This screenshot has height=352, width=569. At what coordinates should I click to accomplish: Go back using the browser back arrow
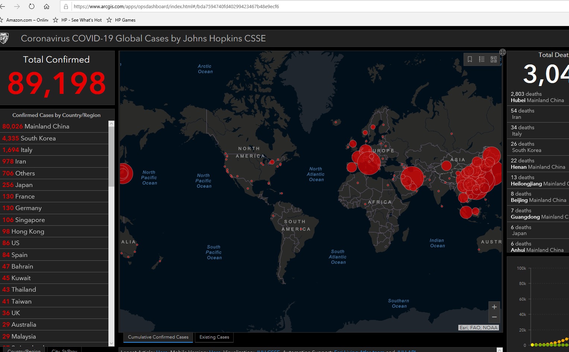point(2,6)
